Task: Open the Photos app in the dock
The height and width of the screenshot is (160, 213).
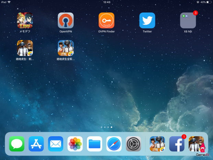Action: [x=75, y=144]
